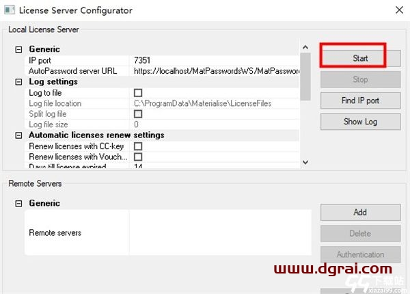Start the local license server
This screenshot has width=410, height=294.
[360, 58]
